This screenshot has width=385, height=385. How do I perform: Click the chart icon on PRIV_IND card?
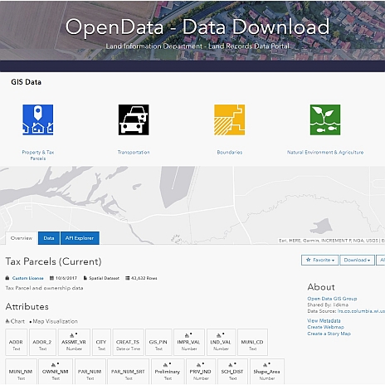pos(198,365)
